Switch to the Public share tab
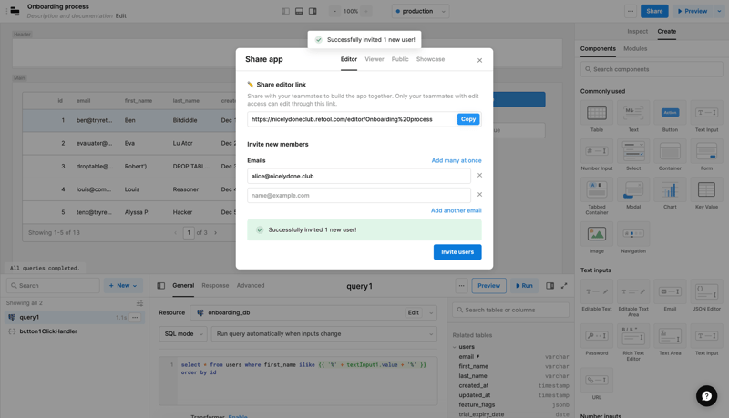This screenshot has height=418, width=729. (400, 59)
